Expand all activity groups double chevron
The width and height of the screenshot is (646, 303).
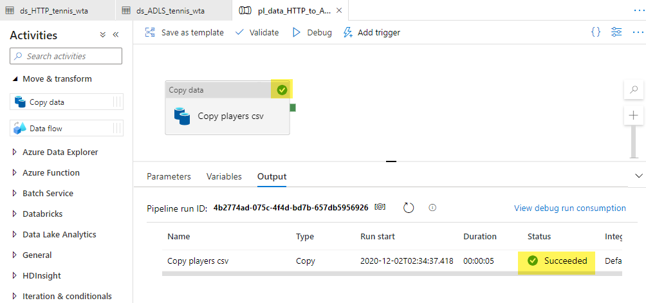point(102,35)
